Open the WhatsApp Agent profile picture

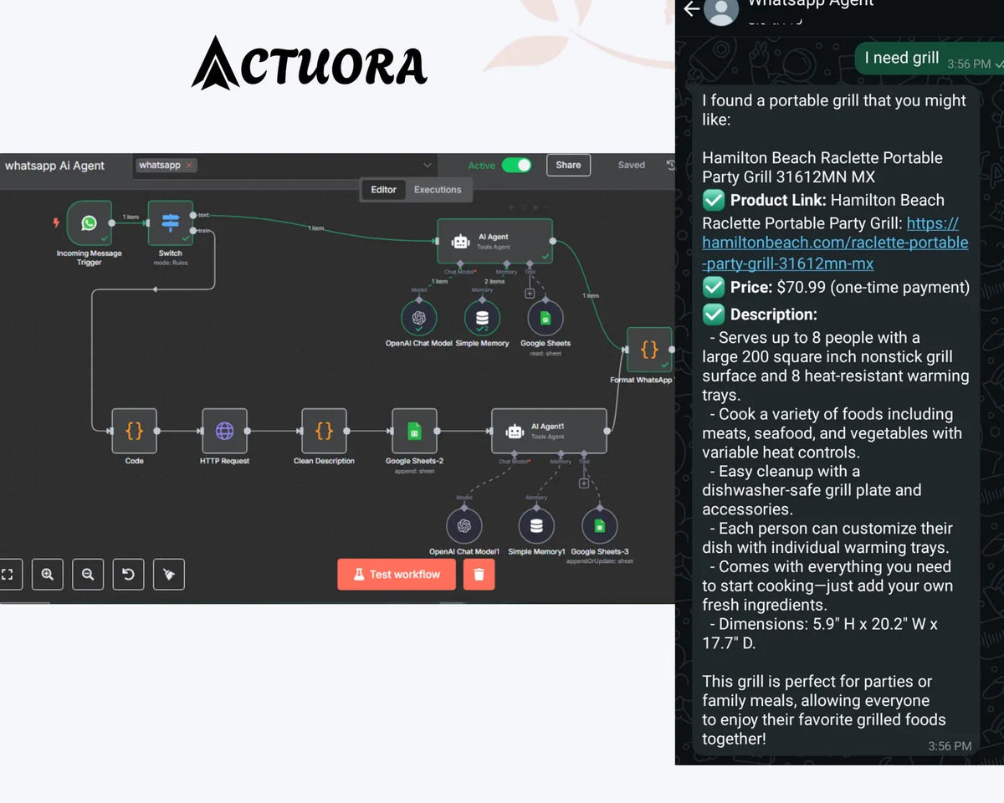(x=721, y=8)
